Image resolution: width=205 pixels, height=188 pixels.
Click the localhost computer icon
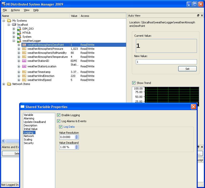(x=14, y=24)
